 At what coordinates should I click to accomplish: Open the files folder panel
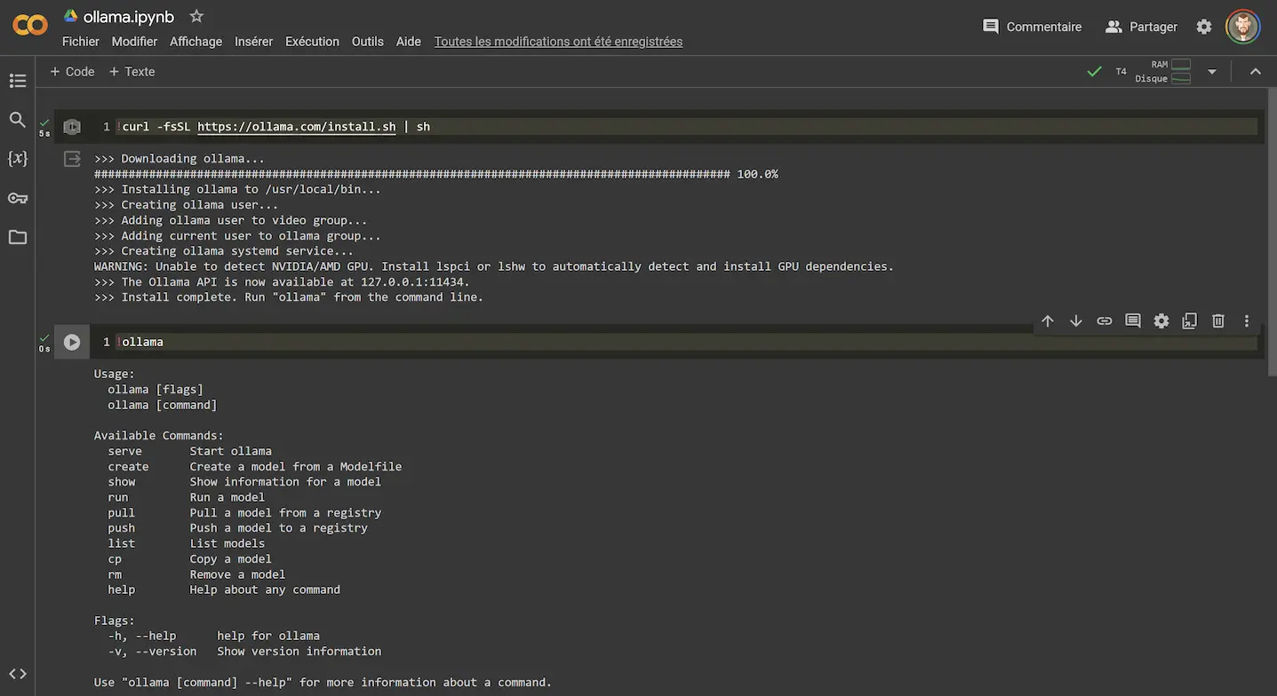click(18, 237)
